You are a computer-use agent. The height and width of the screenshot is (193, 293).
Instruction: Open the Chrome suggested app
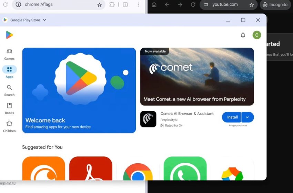coord(138,172)
